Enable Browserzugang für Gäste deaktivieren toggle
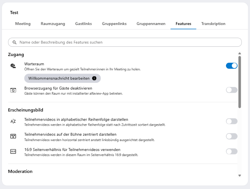 tap(231, 90)
